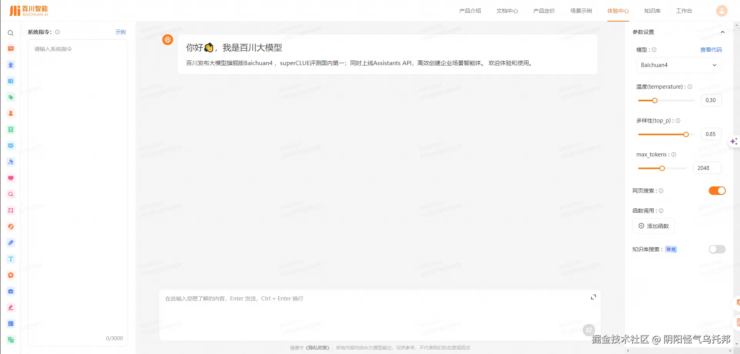Image resolution: width=740 pixels, height=354 pixels.
Task: Open 产品定价 in the top navigation
Action: click(x=544, y=11)
